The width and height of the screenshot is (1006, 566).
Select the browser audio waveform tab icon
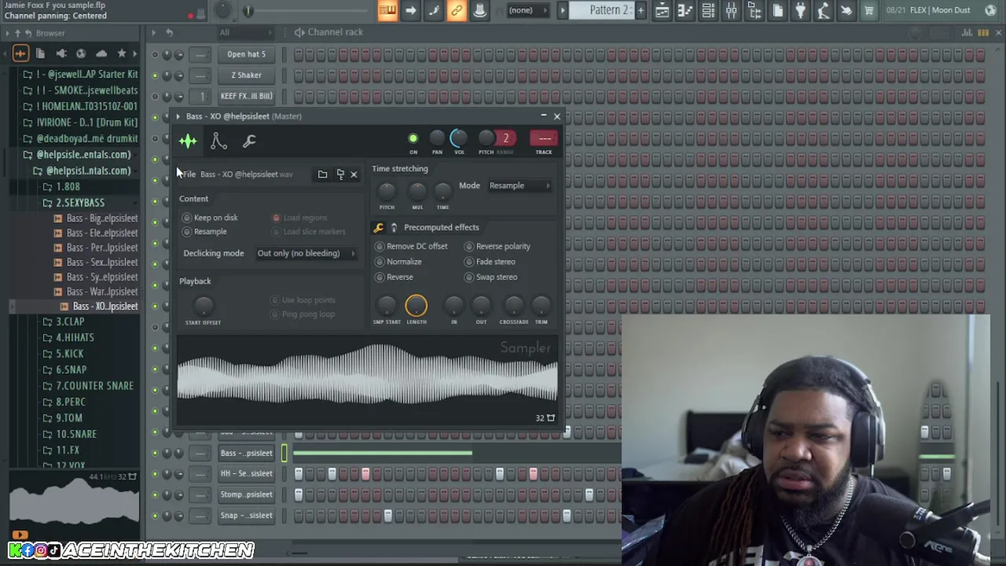[x=20, y=53]
